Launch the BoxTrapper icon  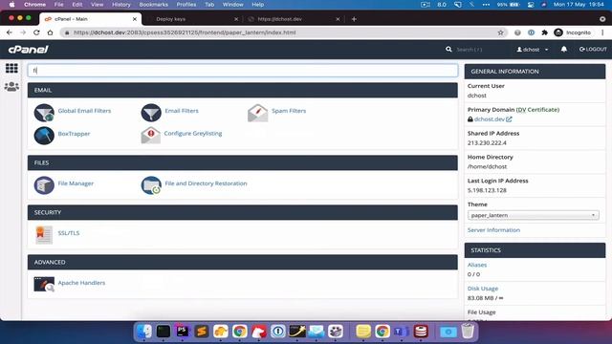pos(44,136)
